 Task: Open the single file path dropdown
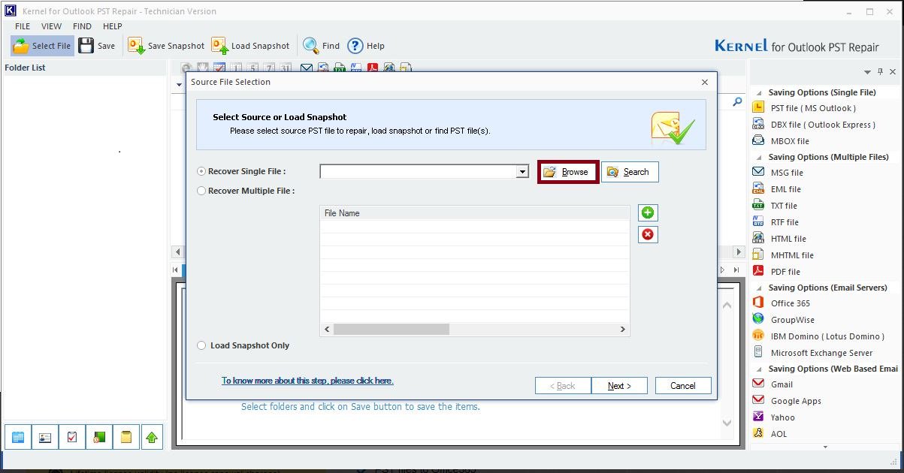pos(522,172)
